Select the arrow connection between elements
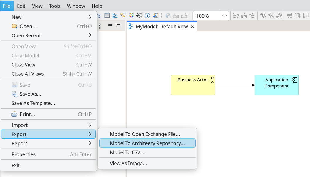The image size is (310, 177). click(235, 85)
